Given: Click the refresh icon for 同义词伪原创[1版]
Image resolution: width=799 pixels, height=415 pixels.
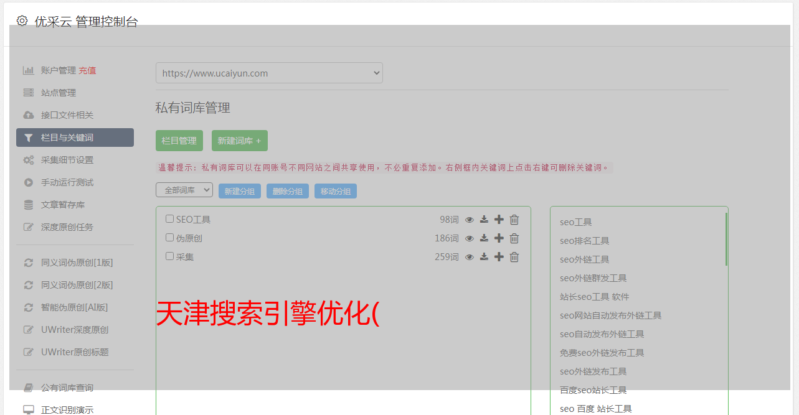Looking at the screenshot, I should tap(29, 263).
